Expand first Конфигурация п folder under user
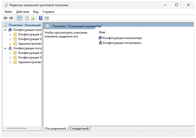 tap(10, 53)
